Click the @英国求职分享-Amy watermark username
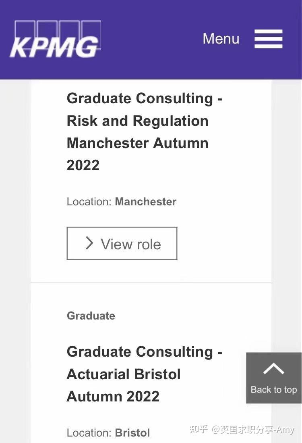Viewport: 302px width, 443px height. coord(253,430)
